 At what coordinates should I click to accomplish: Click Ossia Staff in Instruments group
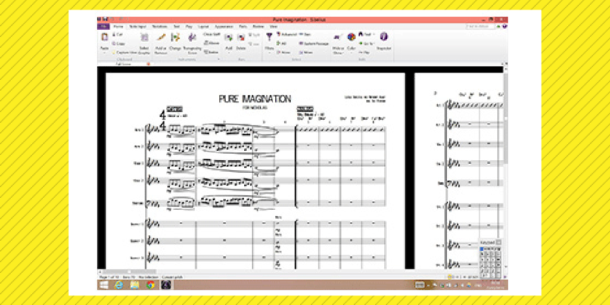pyautogui.click(x=211, y=34)
